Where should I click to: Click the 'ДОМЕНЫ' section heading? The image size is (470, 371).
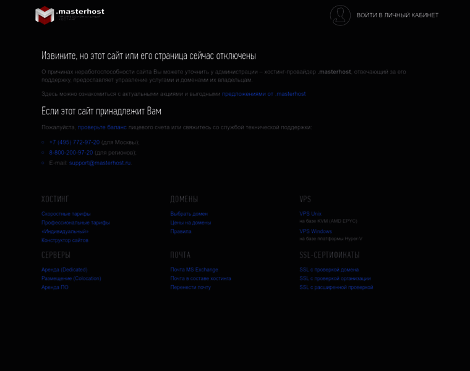click(x=184, y=199)
